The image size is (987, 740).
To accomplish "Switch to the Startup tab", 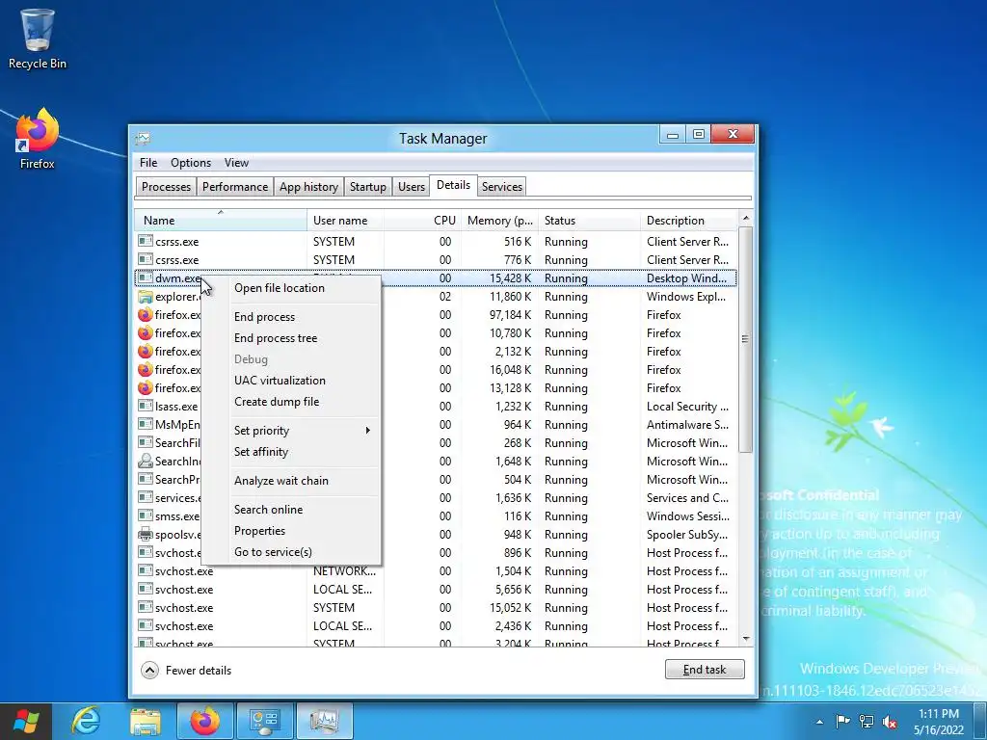I will pos(367,187).
